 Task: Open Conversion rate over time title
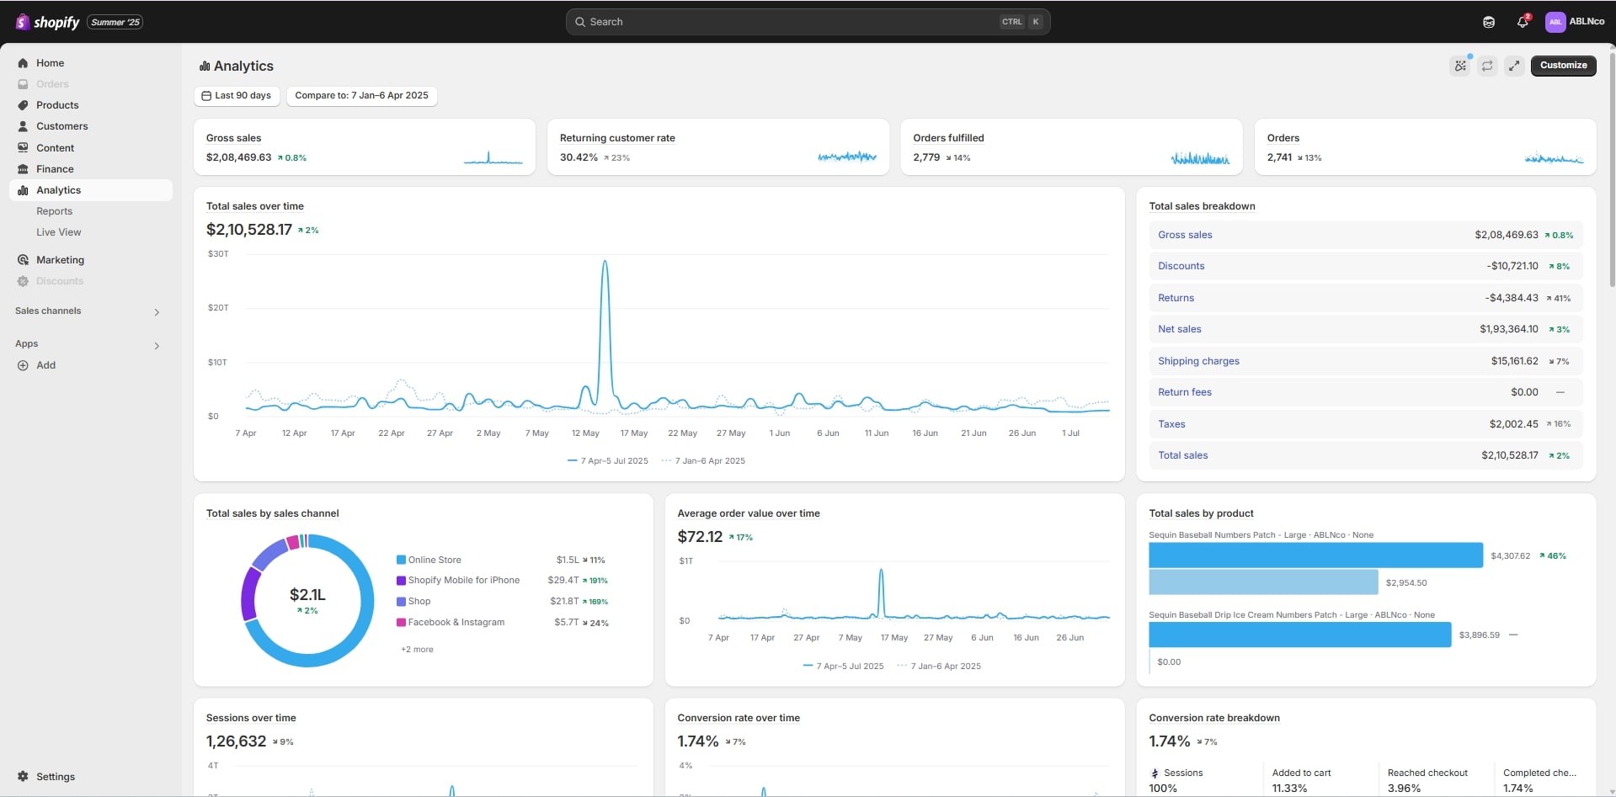739,718
